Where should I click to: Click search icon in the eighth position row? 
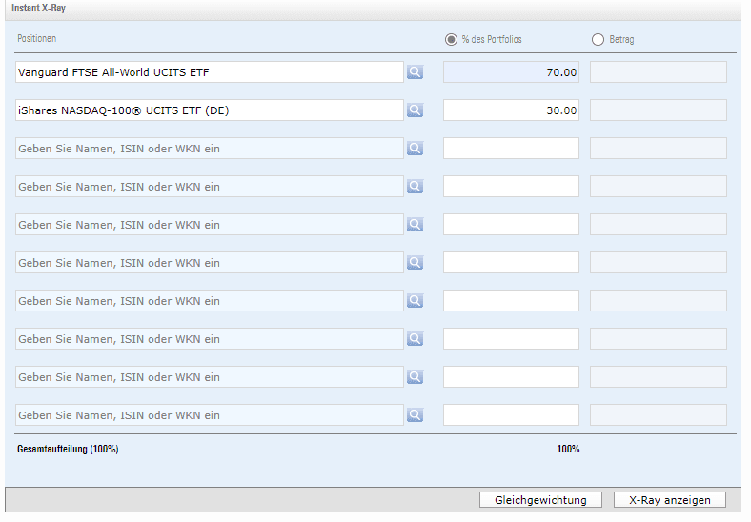pos(415,339)
